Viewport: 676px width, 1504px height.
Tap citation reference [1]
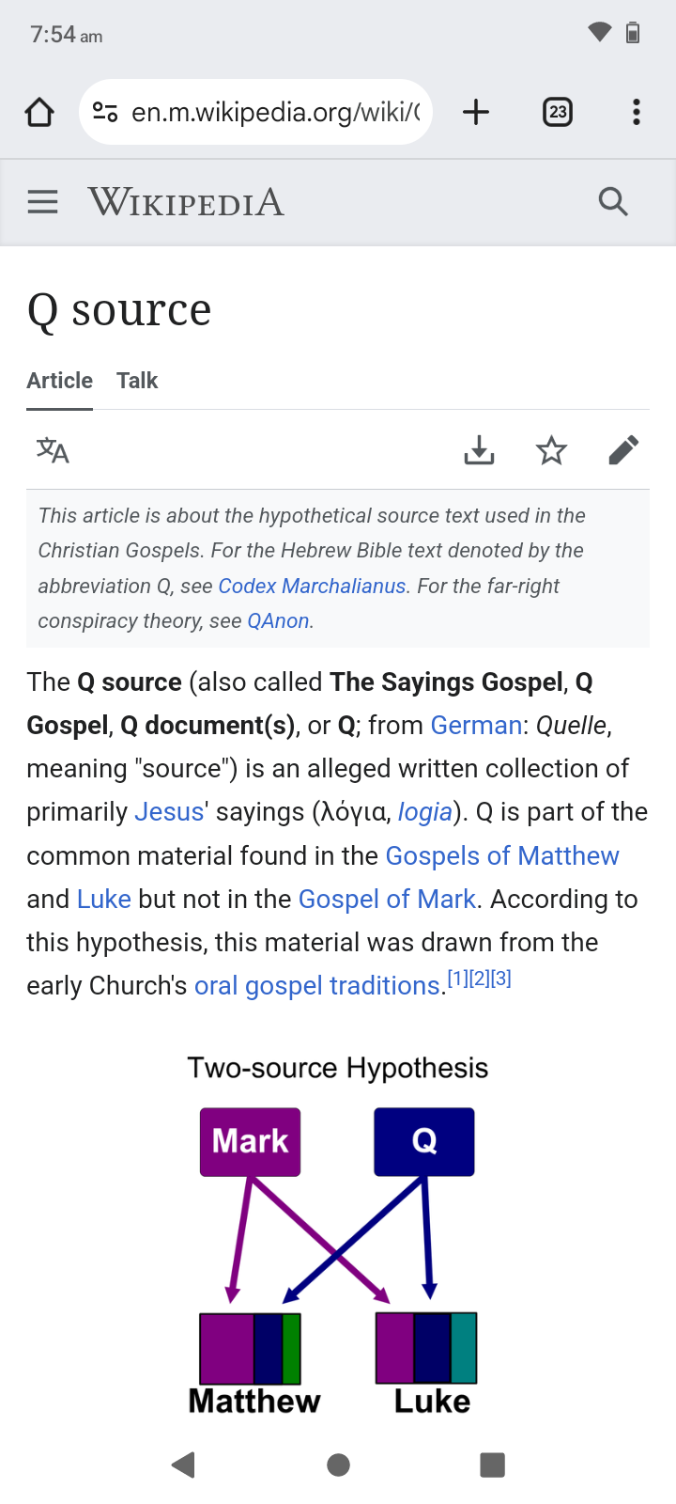[x=457, y=979]
